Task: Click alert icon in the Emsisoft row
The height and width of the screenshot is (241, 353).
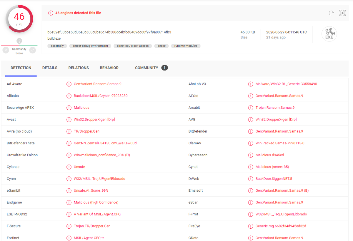Action: coord(251,190)
